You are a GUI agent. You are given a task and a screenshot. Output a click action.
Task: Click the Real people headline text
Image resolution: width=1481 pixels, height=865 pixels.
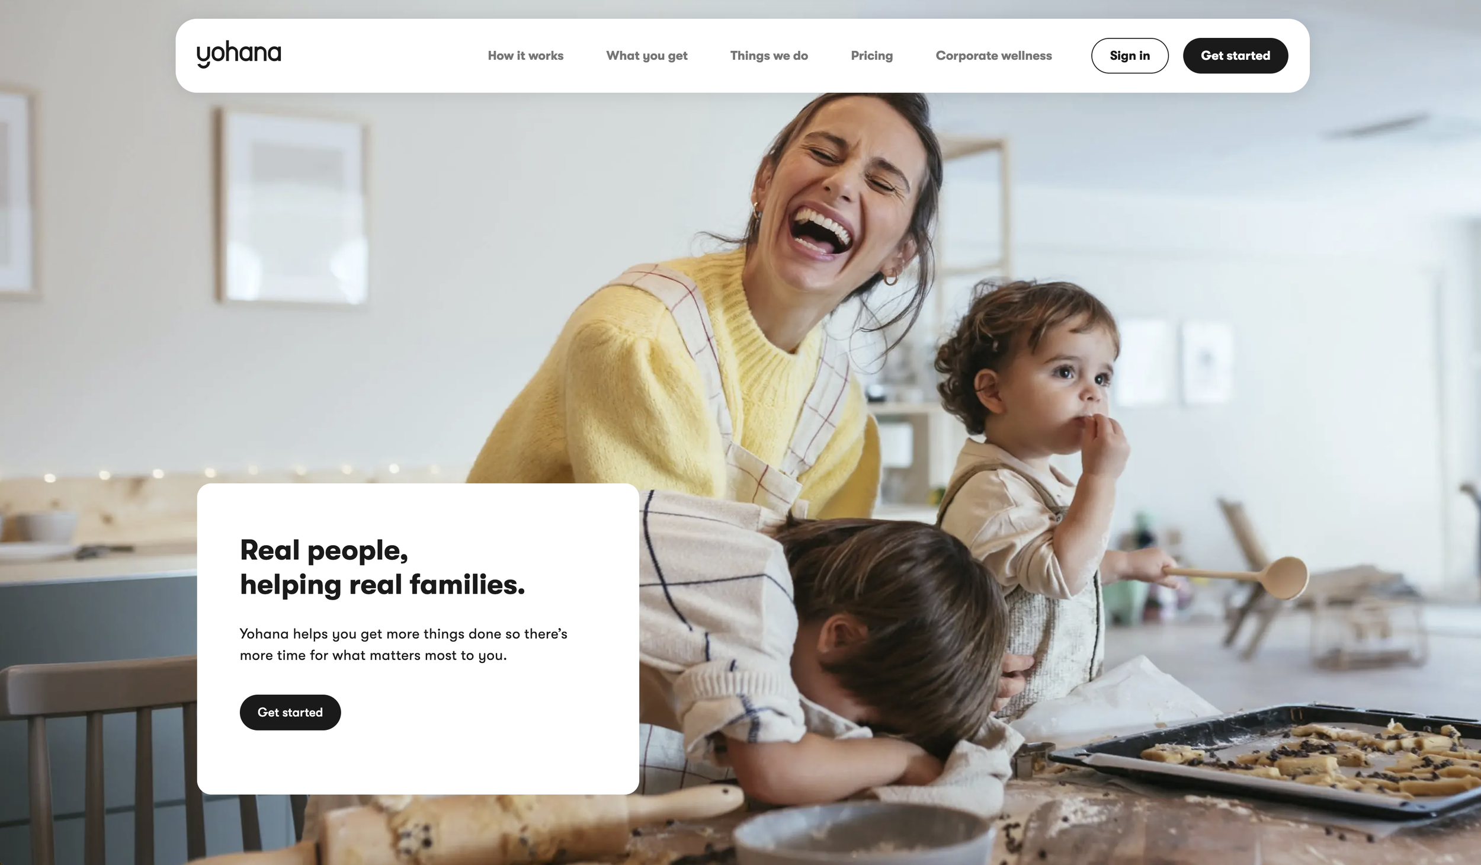coord(382,568)
